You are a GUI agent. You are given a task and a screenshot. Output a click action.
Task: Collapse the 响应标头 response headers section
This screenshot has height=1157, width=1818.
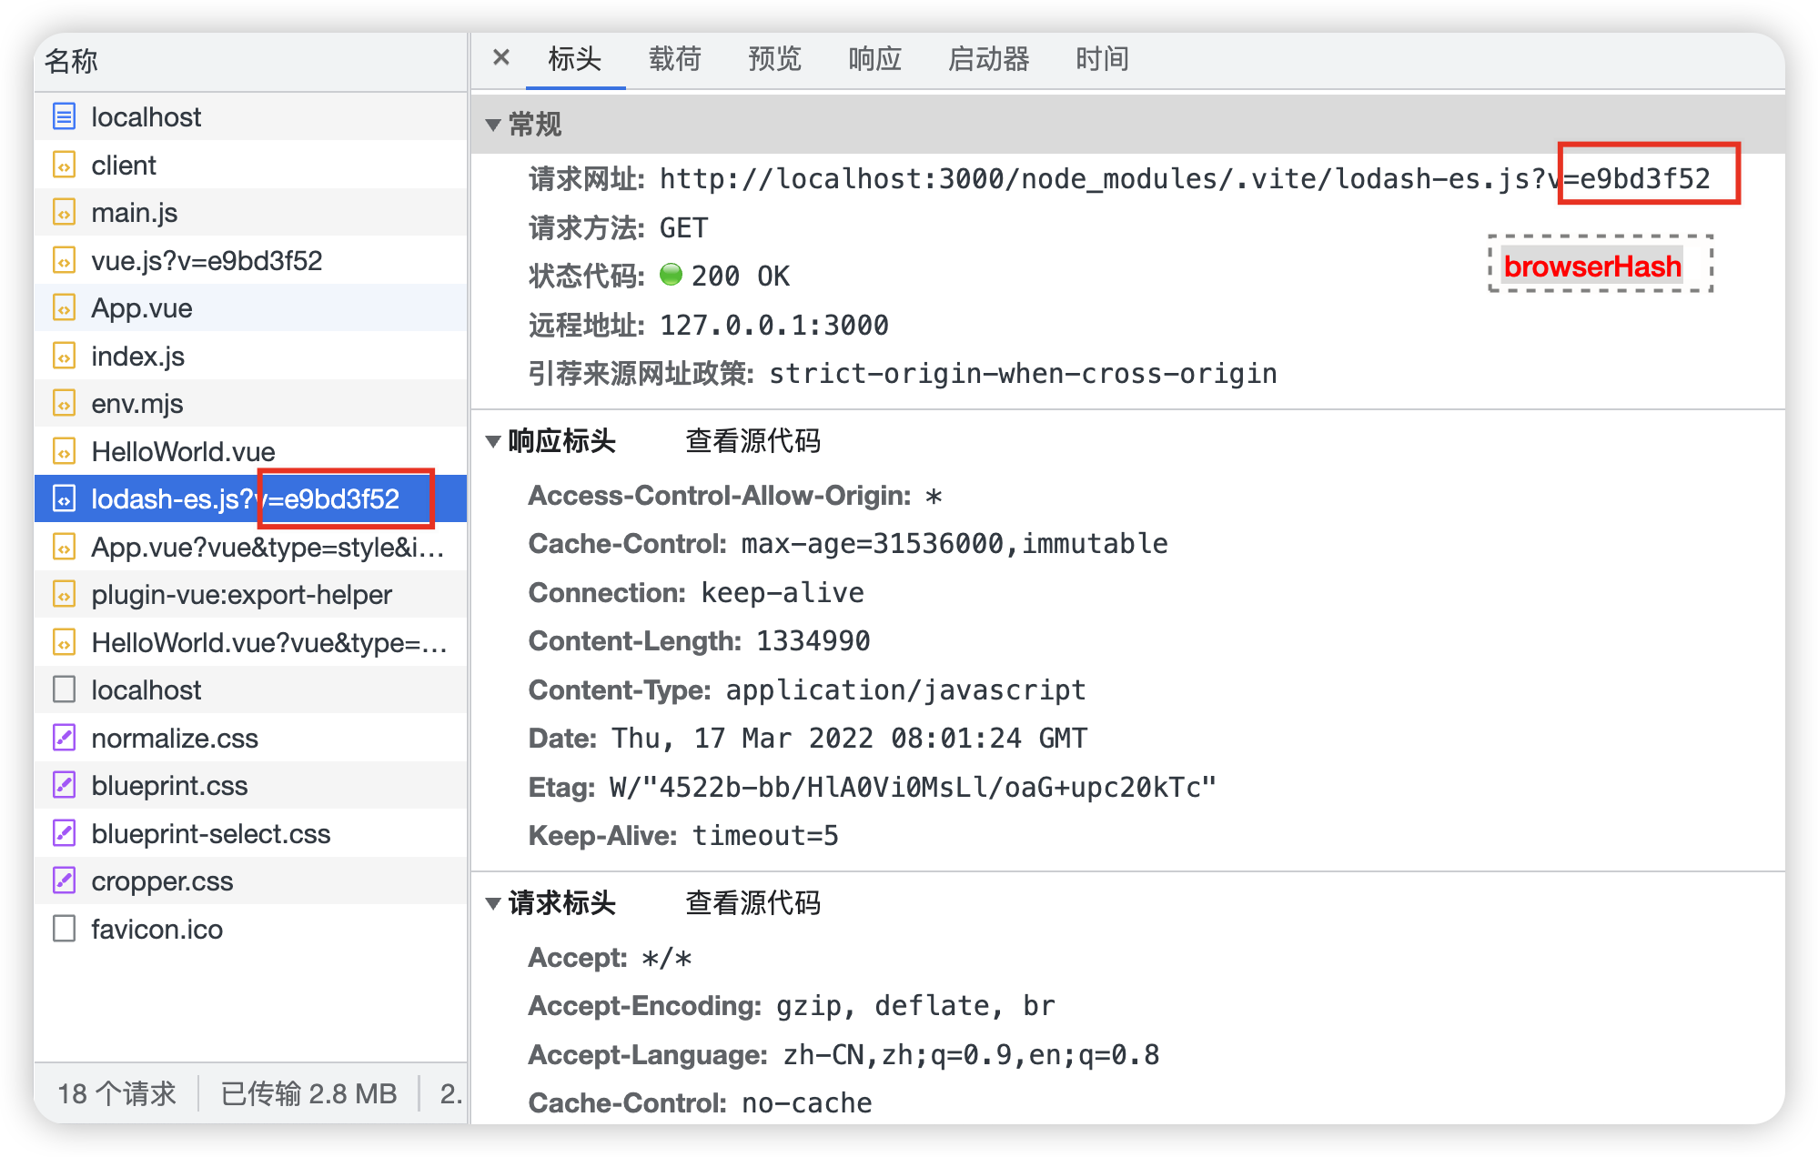(x=493, y=441)
